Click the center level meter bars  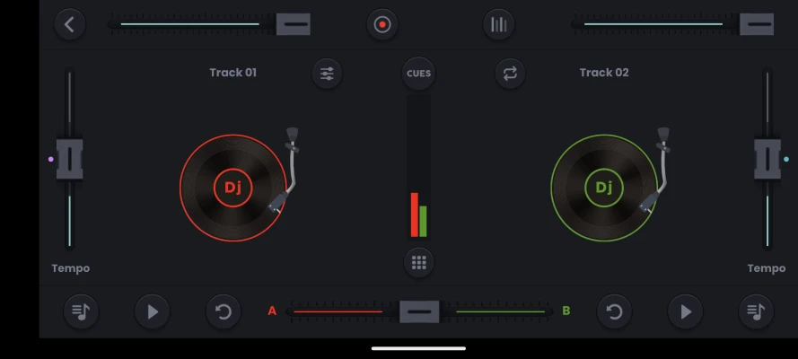point(418,166)
